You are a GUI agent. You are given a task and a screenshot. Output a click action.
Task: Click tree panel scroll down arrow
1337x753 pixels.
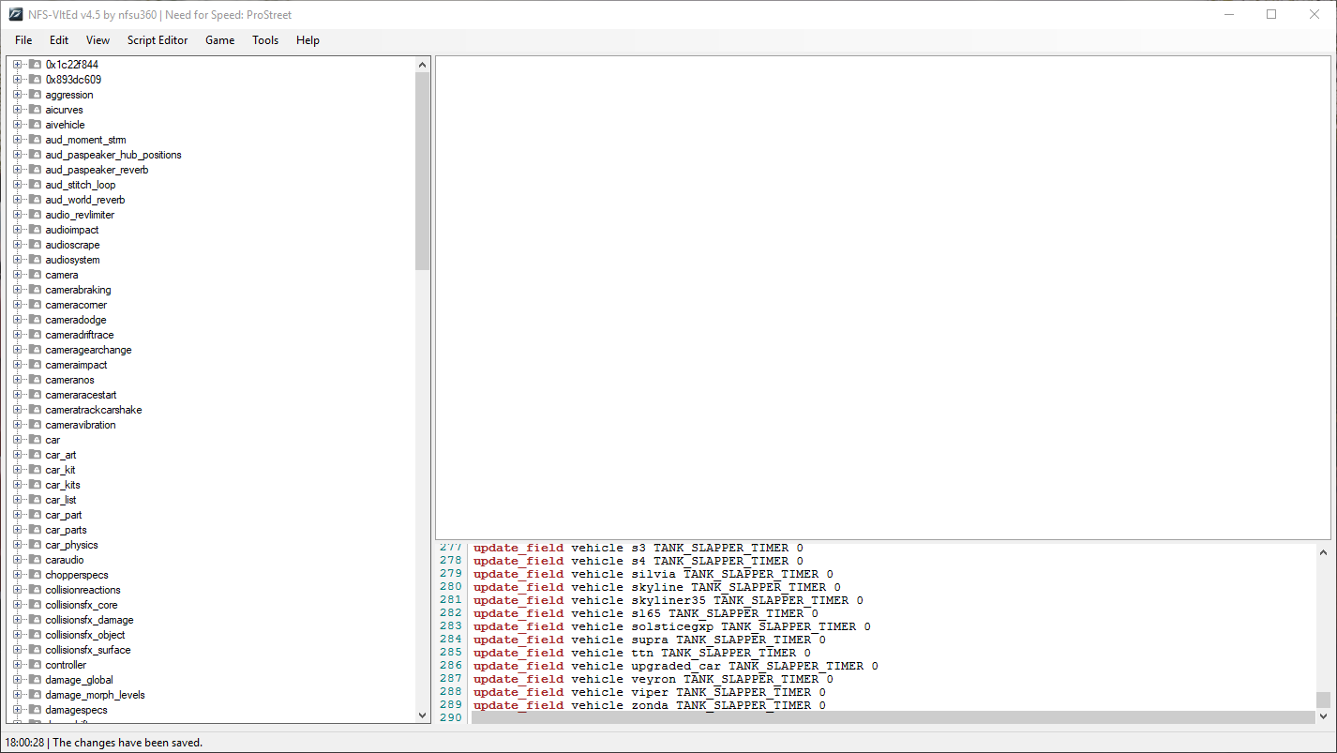[x=422, y=715]
